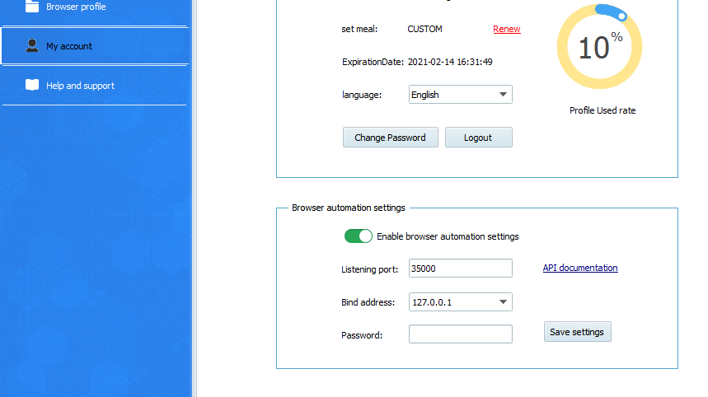Click the My account person icon
This screenshot has width=708, height=397.
[x=32, y=46]
